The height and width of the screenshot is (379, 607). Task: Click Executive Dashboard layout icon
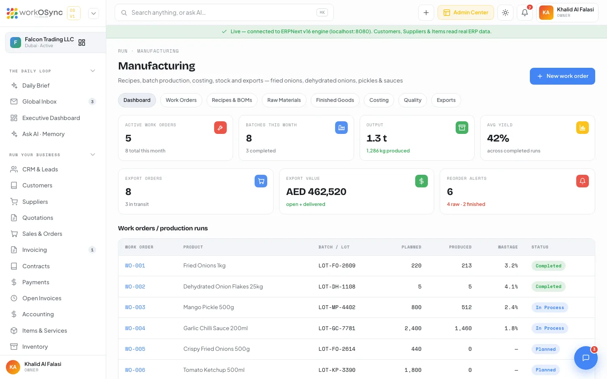click(x=14, y=118)
